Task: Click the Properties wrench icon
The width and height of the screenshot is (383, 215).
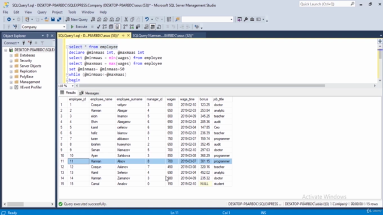Action: tap(246, 19)
